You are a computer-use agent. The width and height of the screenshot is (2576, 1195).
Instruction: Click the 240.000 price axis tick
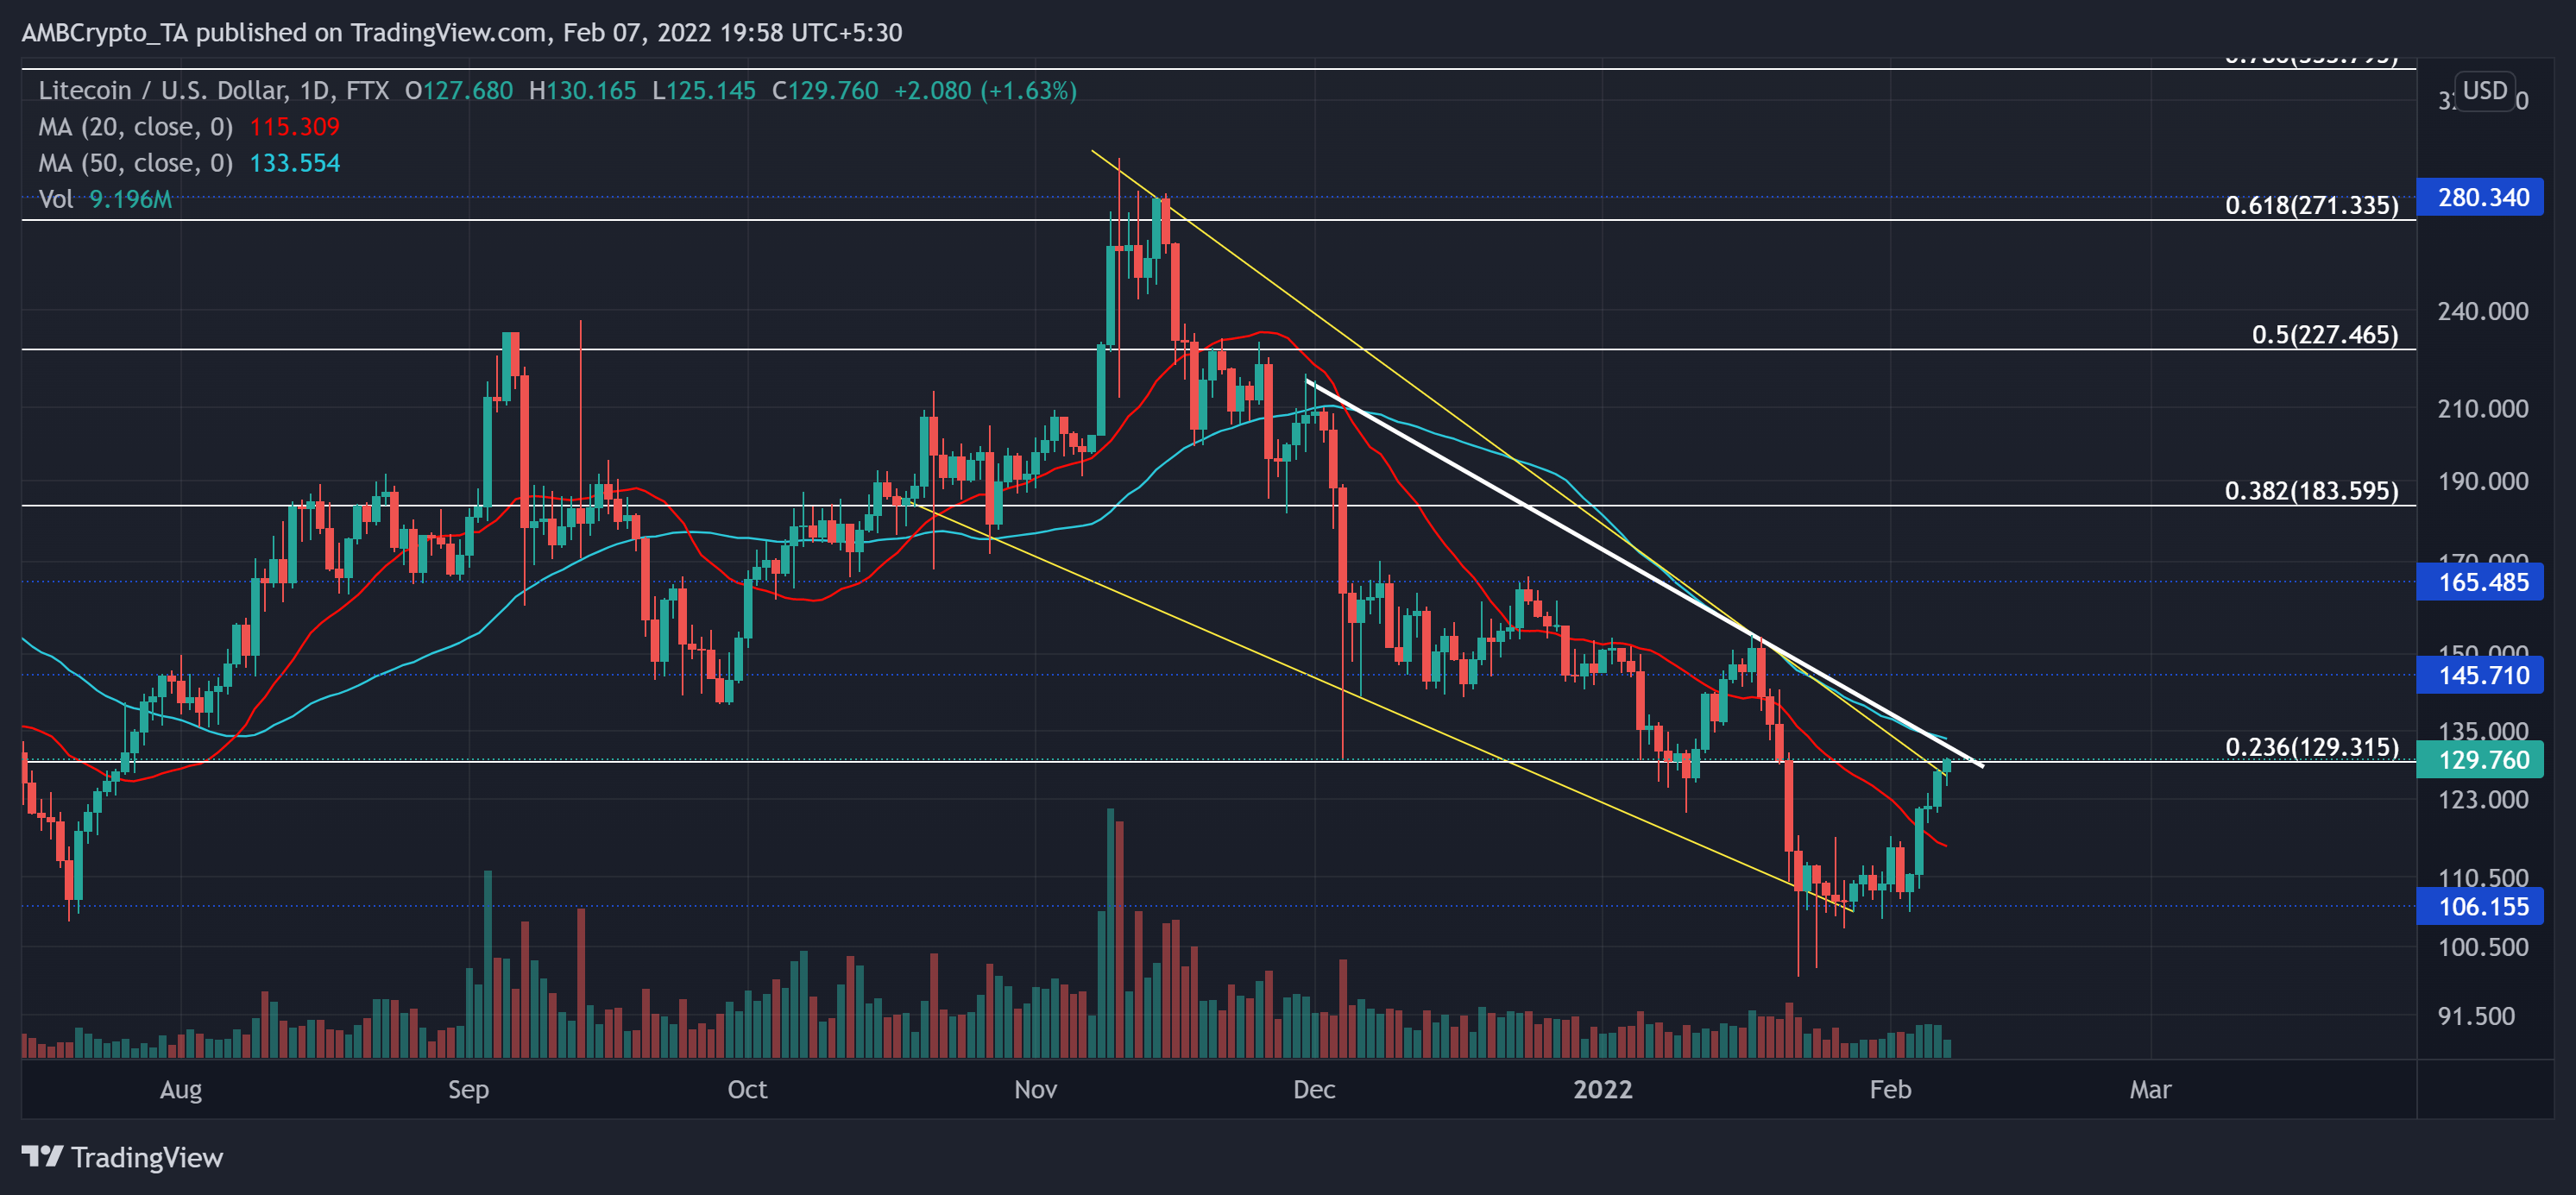(x=2482, y=311)
